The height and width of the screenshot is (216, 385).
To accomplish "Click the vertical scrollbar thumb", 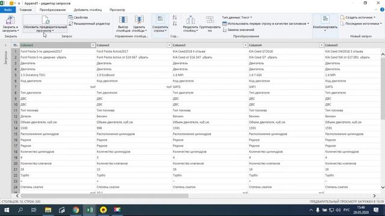I will (x=383, y=88).
